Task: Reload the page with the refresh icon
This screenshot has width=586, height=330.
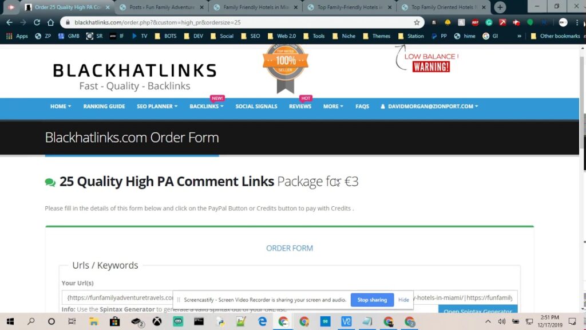Action: point(37,22)
